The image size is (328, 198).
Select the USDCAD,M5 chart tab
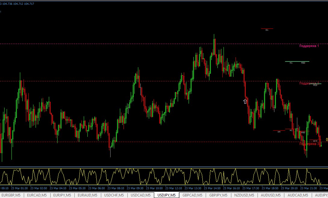141,195
